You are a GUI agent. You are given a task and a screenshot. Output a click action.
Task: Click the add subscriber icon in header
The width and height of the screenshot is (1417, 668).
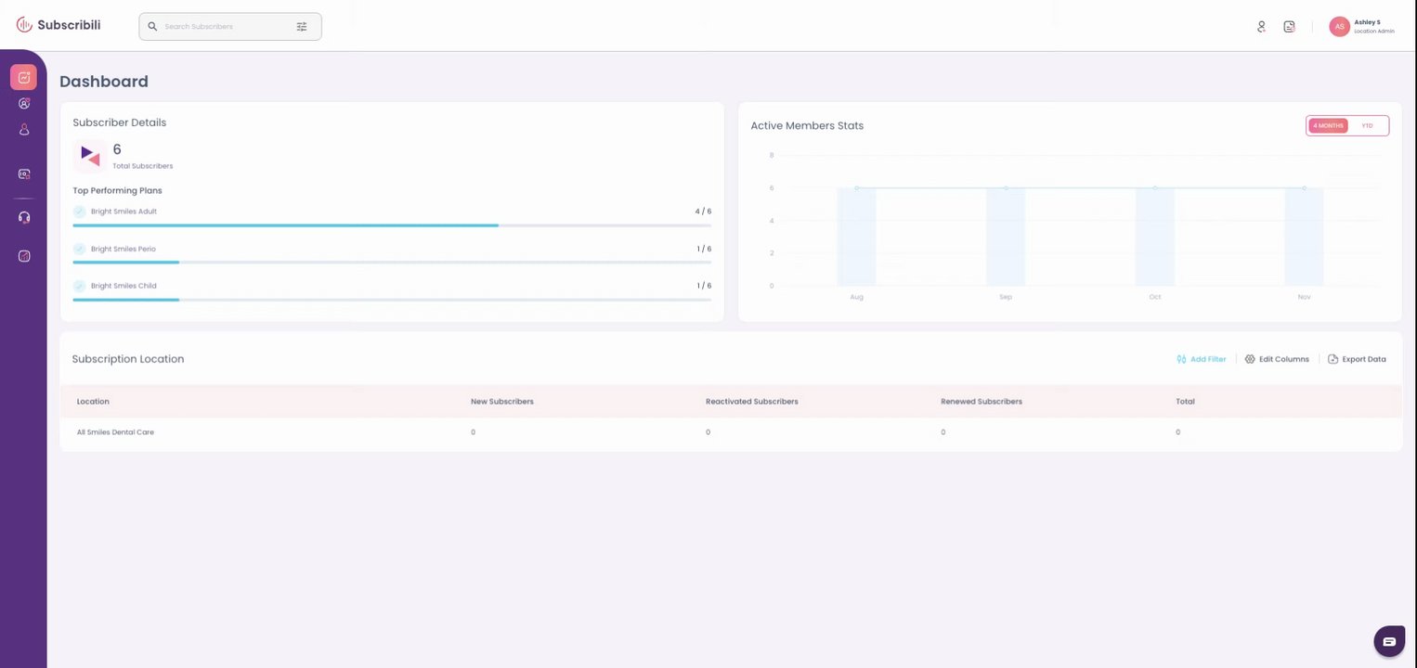click(1261, 27)
